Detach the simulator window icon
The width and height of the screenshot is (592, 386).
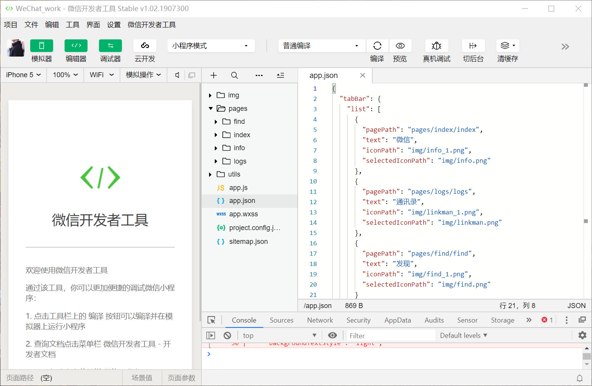(x=192, y=75)
